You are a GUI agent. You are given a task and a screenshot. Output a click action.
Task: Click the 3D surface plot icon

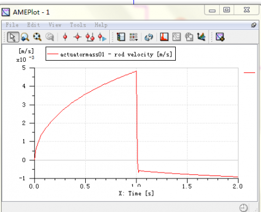point(201,37)
